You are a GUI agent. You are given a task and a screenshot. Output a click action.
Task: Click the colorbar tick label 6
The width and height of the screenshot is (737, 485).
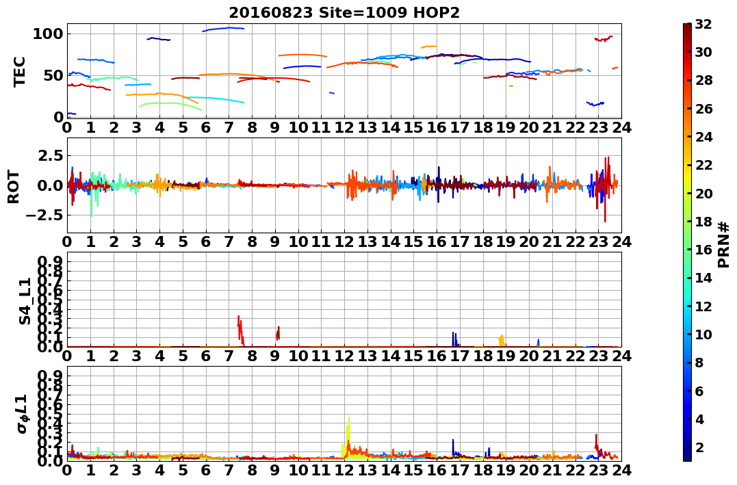click(x=699, y=391)
